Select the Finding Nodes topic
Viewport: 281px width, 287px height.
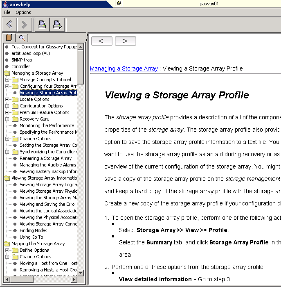pyautogui.click(x=33, y=230)
